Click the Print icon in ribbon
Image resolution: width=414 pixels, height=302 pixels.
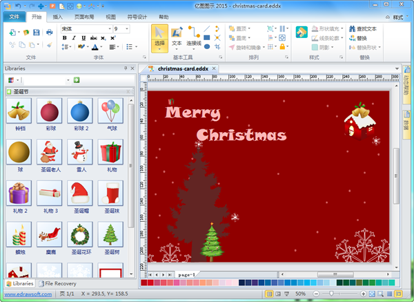point(50,32)
